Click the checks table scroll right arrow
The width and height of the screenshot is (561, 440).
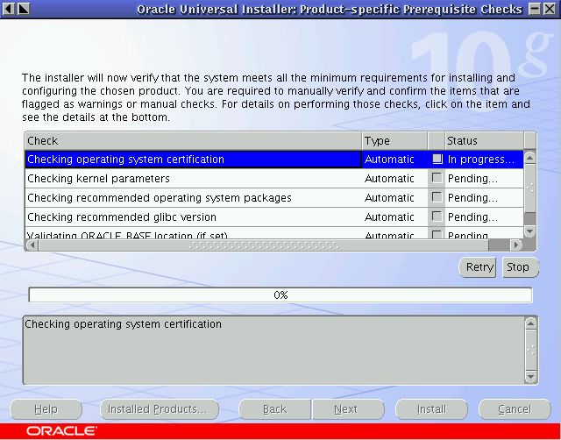[x=516, y=245]
